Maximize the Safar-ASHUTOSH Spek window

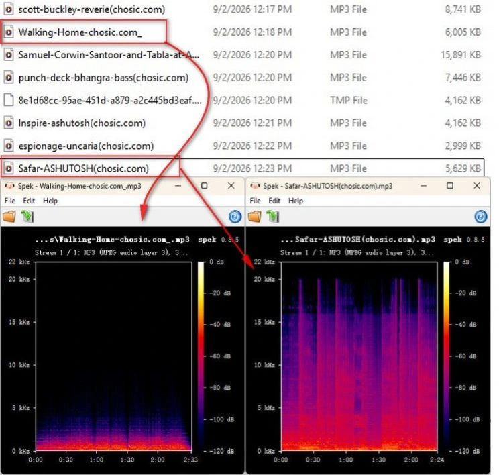pyautogui.click(x=450, y=186)
